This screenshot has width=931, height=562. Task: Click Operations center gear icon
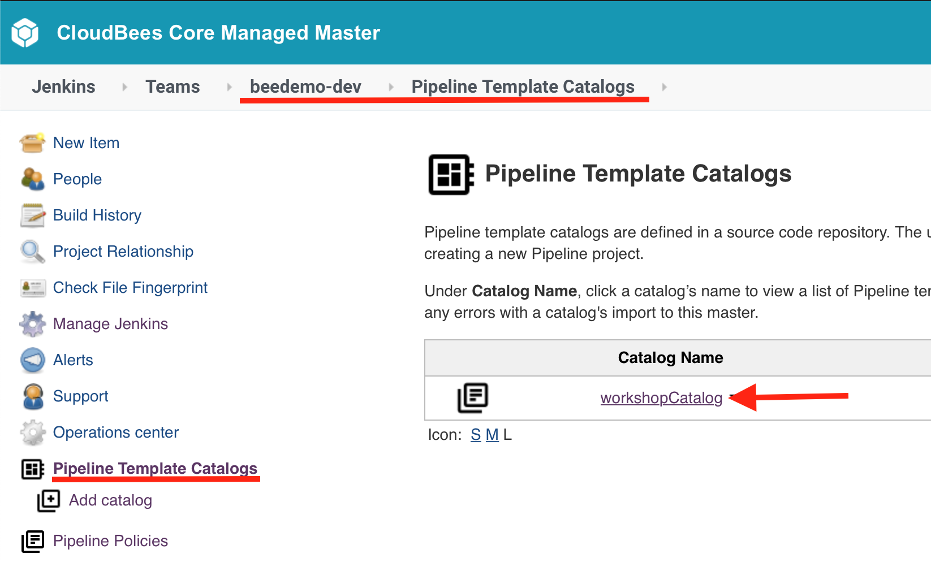pyautogui.click(x=32, y=433)
